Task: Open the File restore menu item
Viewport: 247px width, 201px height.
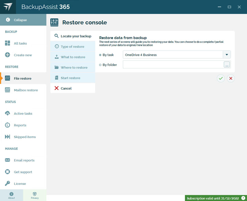Action: click(x=23, y=78)
